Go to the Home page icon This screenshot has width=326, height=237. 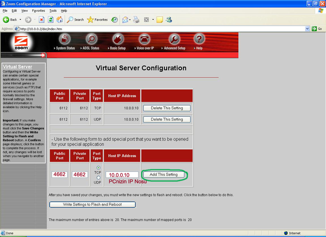tap(60, 20)
